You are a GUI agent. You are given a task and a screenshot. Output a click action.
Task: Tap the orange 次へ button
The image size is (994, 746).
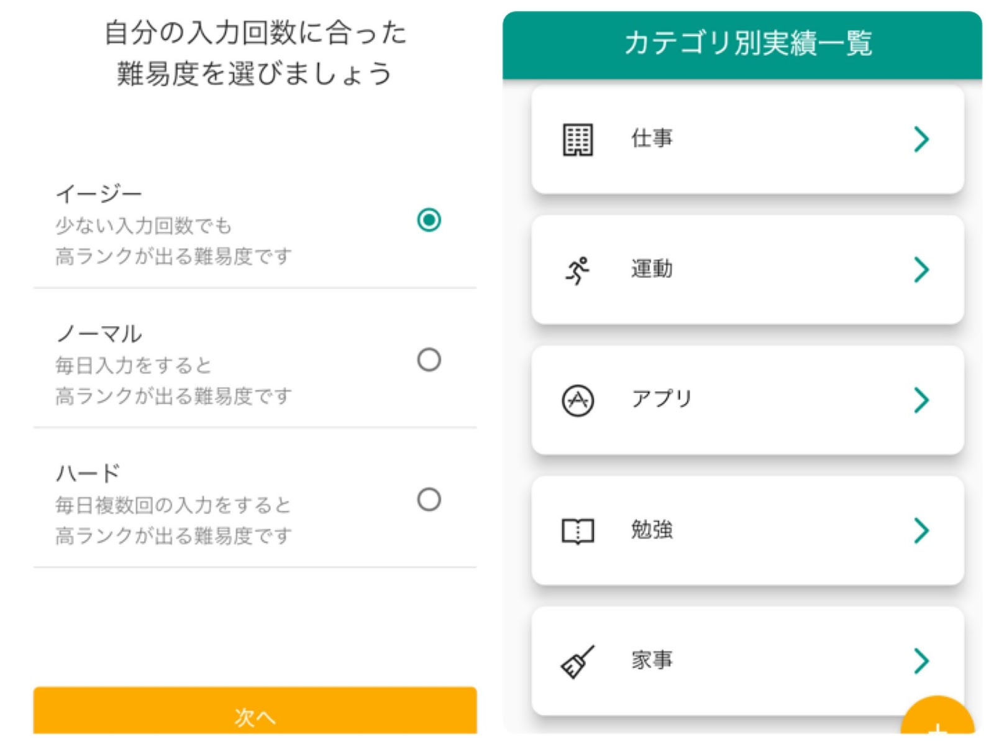pyautogui.click(x=255, y=711)
